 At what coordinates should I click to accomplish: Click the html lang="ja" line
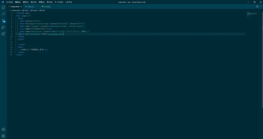tap(23, 16)
